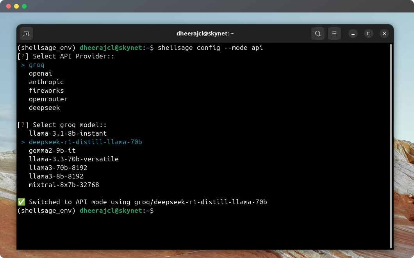Open terminal search

tap(318, 34)
